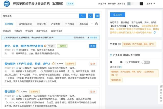Show more tabs via ellipsis icon
The height and width of the screenshot is (109, 163).
point(92,24)
